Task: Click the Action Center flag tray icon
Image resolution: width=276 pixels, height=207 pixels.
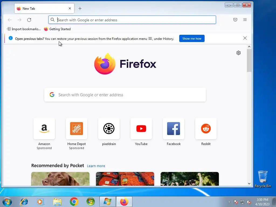Action: click(x=236, y=202)
